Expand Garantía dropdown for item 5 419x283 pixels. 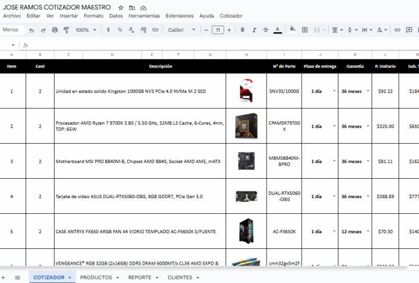368,231
